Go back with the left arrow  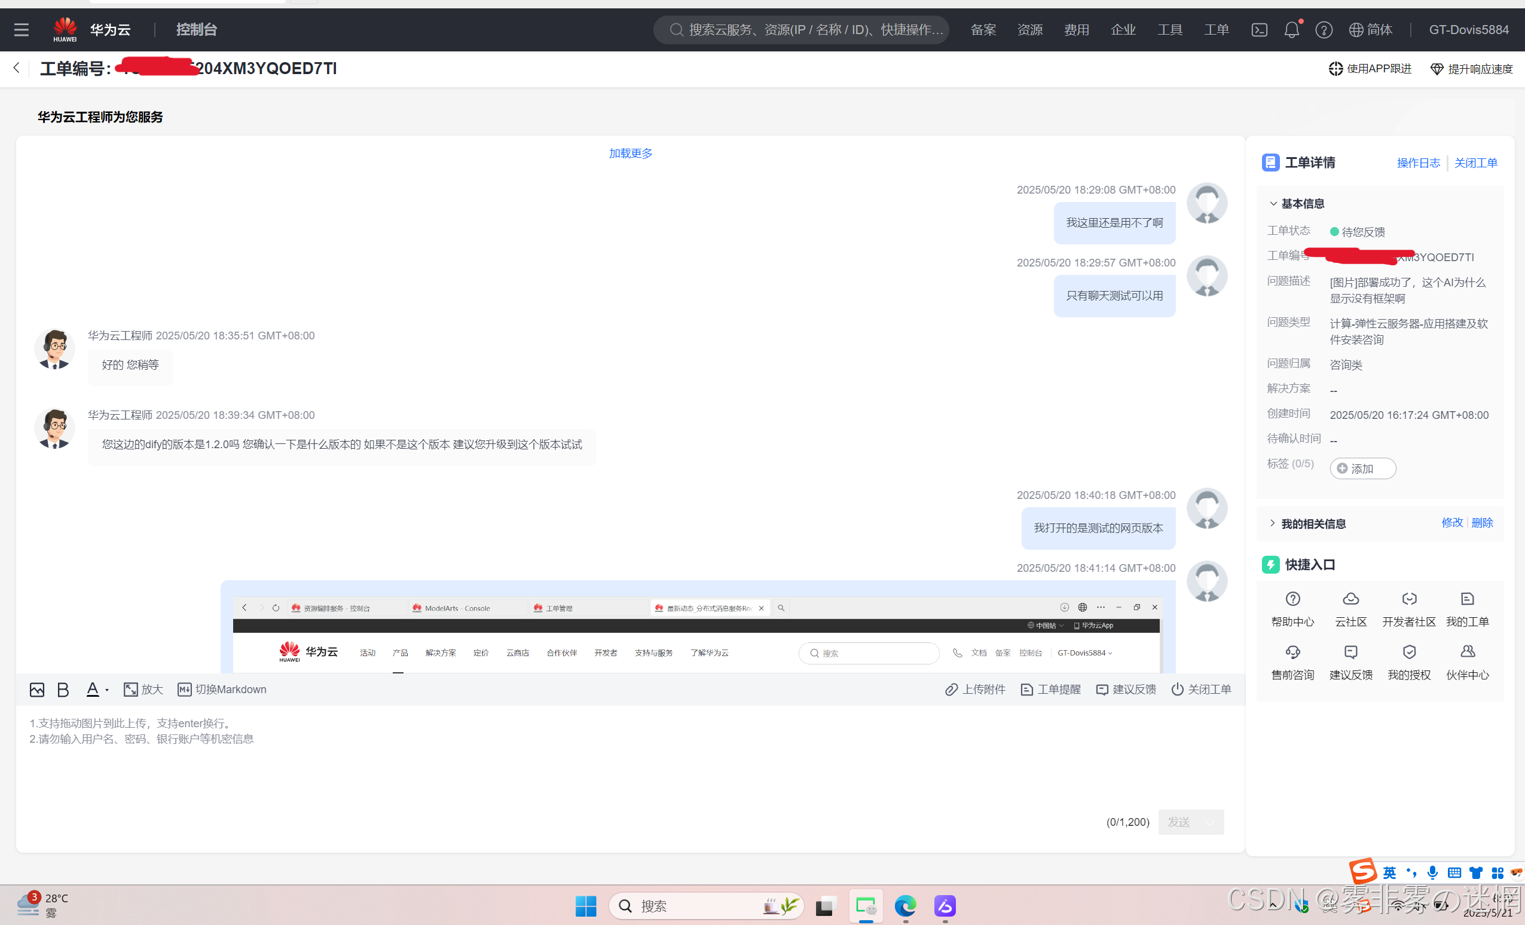[17, 68]
